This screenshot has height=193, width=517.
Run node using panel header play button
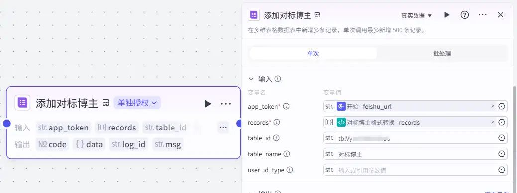coord(447,15)
